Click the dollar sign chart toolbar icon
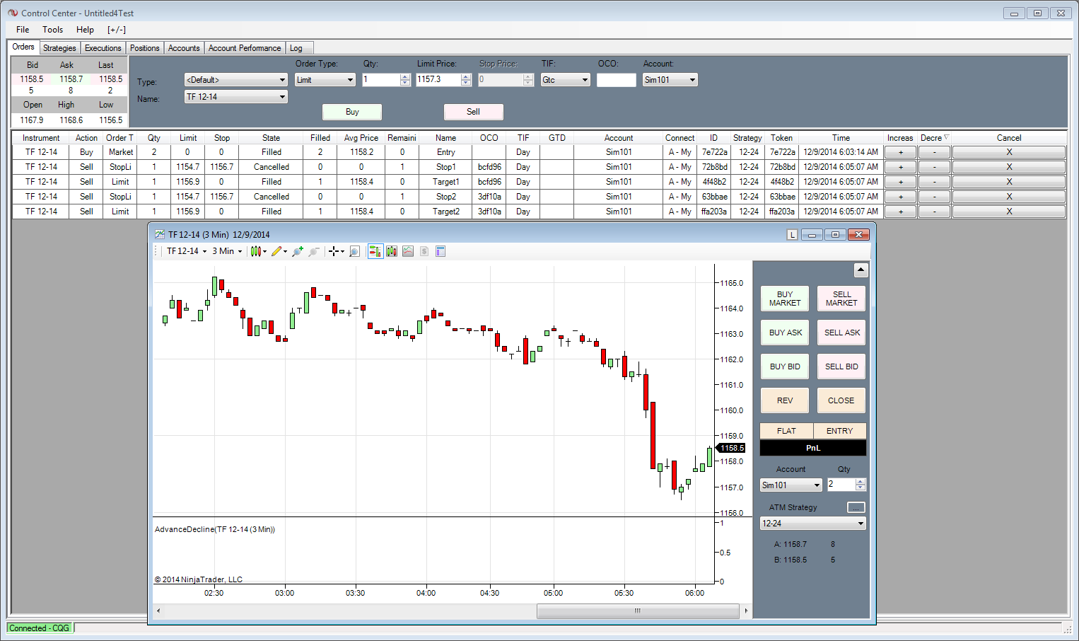Screen dimensions: 1079x641 tap(424, 251)
